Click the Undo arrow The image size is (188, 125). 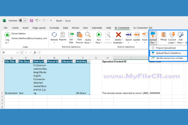(x=37, y=21)
